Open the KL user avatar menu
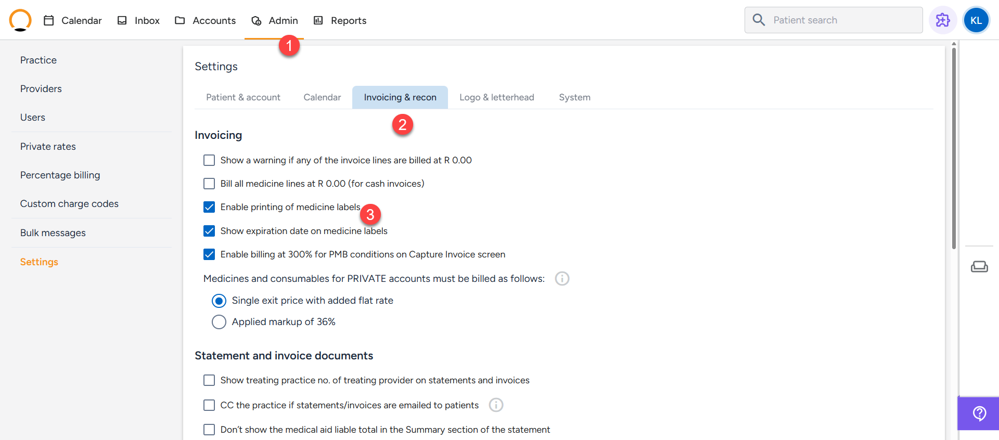999x440 pixels. tap(976, 20)
